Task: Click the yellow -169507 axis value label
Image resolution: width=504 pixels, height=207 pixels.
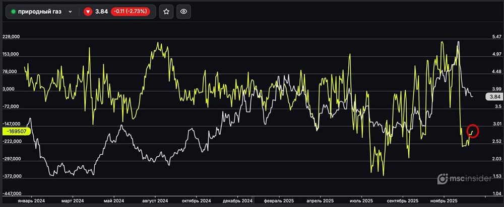Action: pyautogui.click(x=17, y=131)
